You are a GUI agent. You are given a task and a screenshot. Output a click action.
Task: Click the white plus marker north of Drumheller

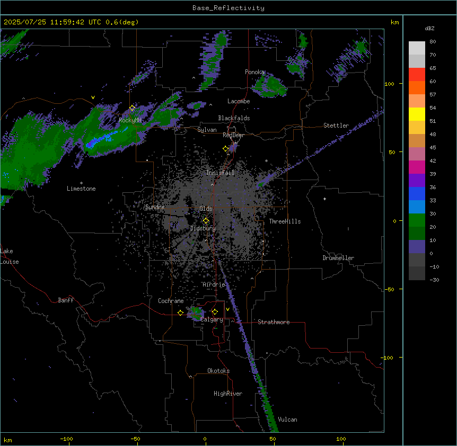324,199
